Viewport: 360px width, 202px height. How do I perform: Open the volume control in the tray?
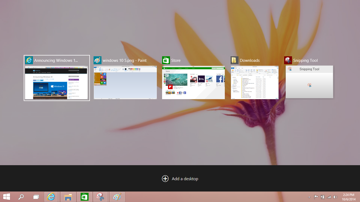point(335,196)
